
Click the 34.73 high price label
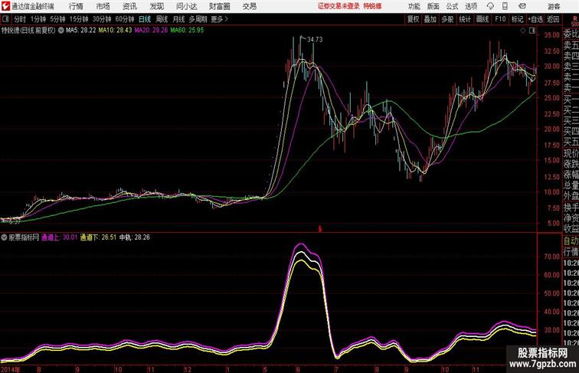315,40
